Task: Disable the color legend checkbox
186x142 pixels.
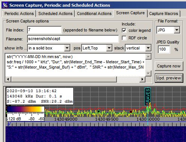Action: point(124,30)
